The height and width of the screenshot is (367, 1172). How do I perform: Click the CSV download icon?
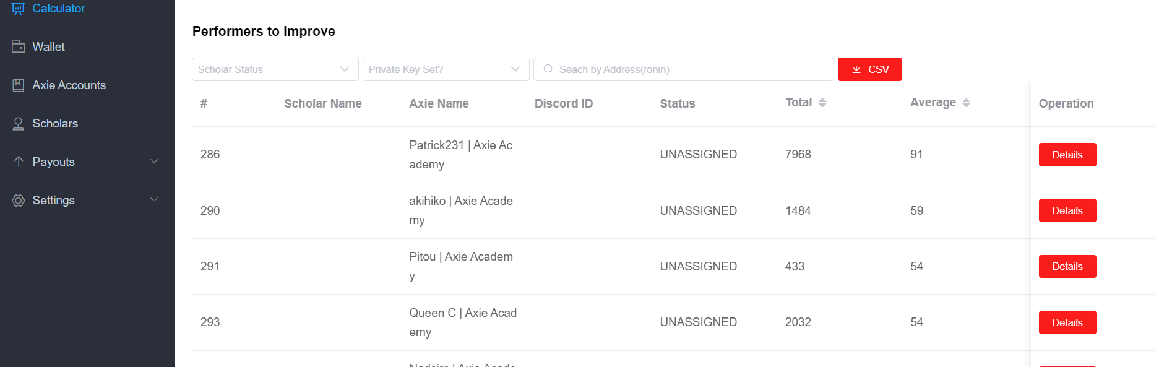pyautogui.click(x=856, y=69)
